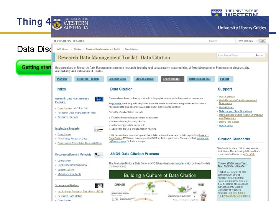The image size is (276, 207).
Task: Open Version Control link
Action: click(x=66, y=169)
